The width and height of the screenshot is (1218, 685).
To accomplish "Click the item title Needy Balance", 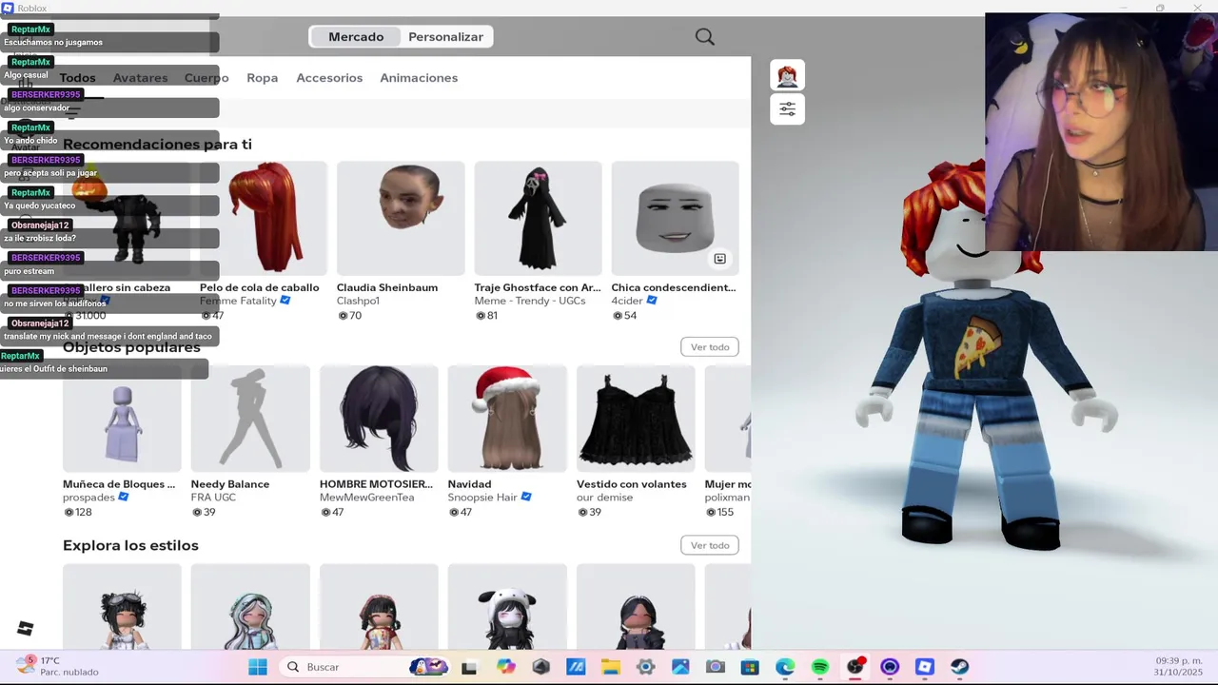I will 230,484.
